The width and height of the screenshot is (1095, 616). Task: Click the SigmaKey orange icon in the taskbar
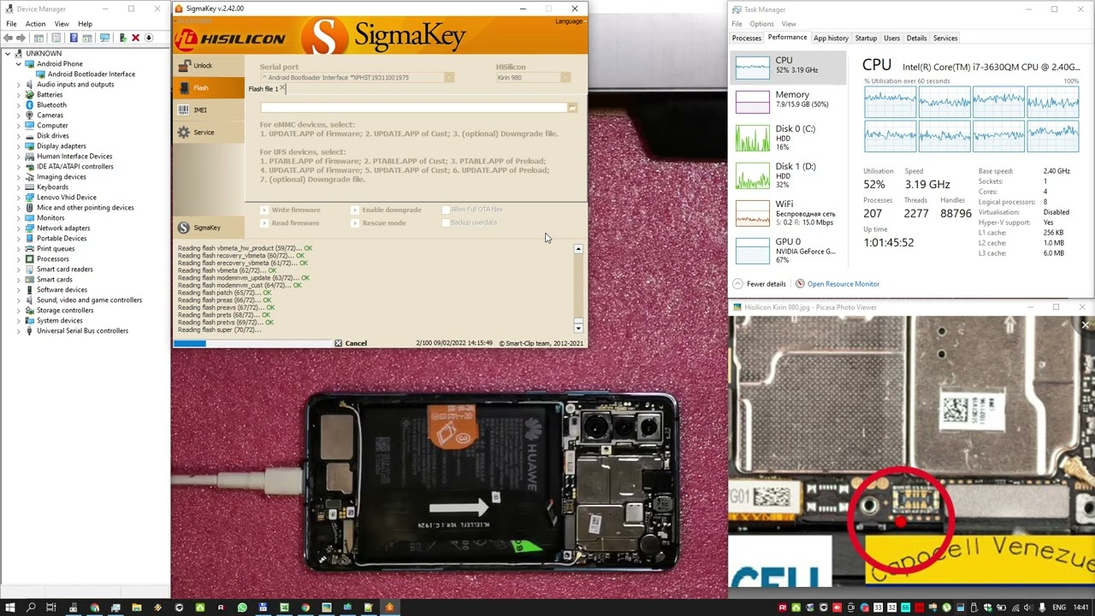[x=389, y=607]
